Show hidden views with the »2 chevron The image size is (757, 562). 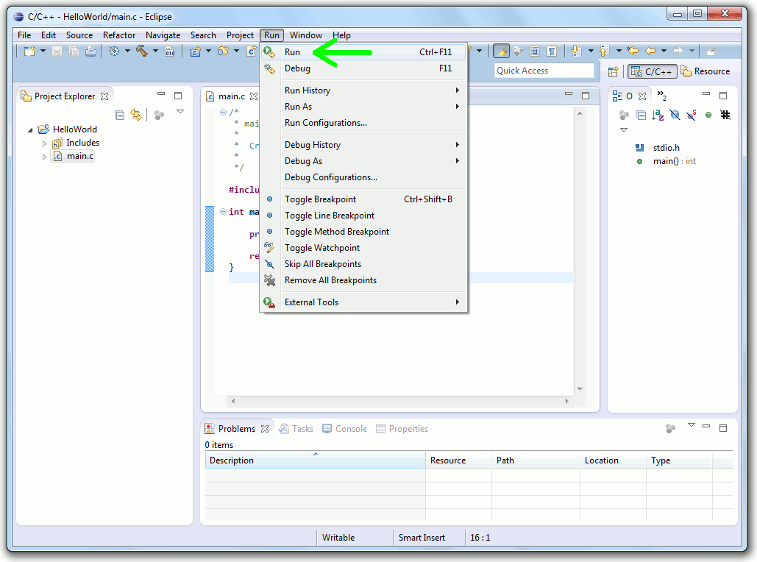point(662,96)
